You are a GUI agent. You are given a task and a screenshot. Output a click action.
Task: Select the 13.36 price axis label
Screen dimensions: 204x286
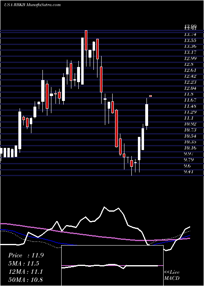[191, 46]
